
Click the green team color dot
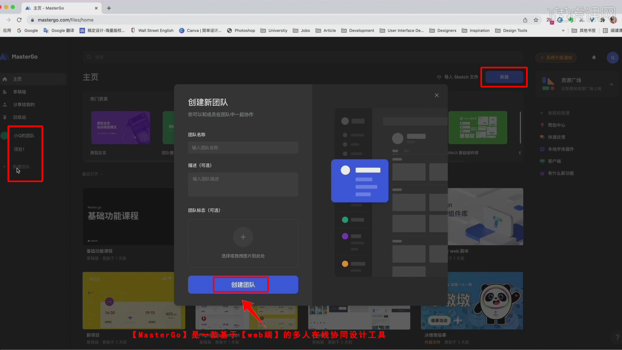(4, 135)
